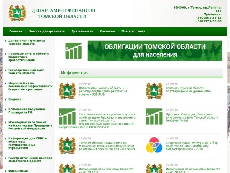Open sidebar link Департамент финансов Томской области
Screen dimensions: 230x173
click(27, 42)
